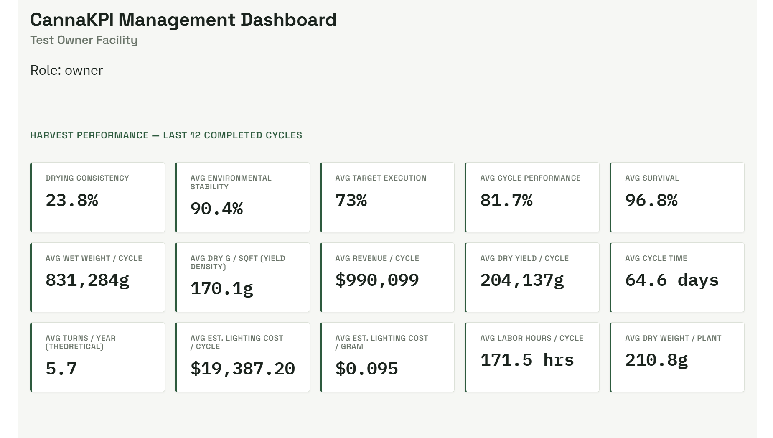This screenshot has width=773, height=438.
Task: Click the $990,099 revenue value
Action: point(377,280)
